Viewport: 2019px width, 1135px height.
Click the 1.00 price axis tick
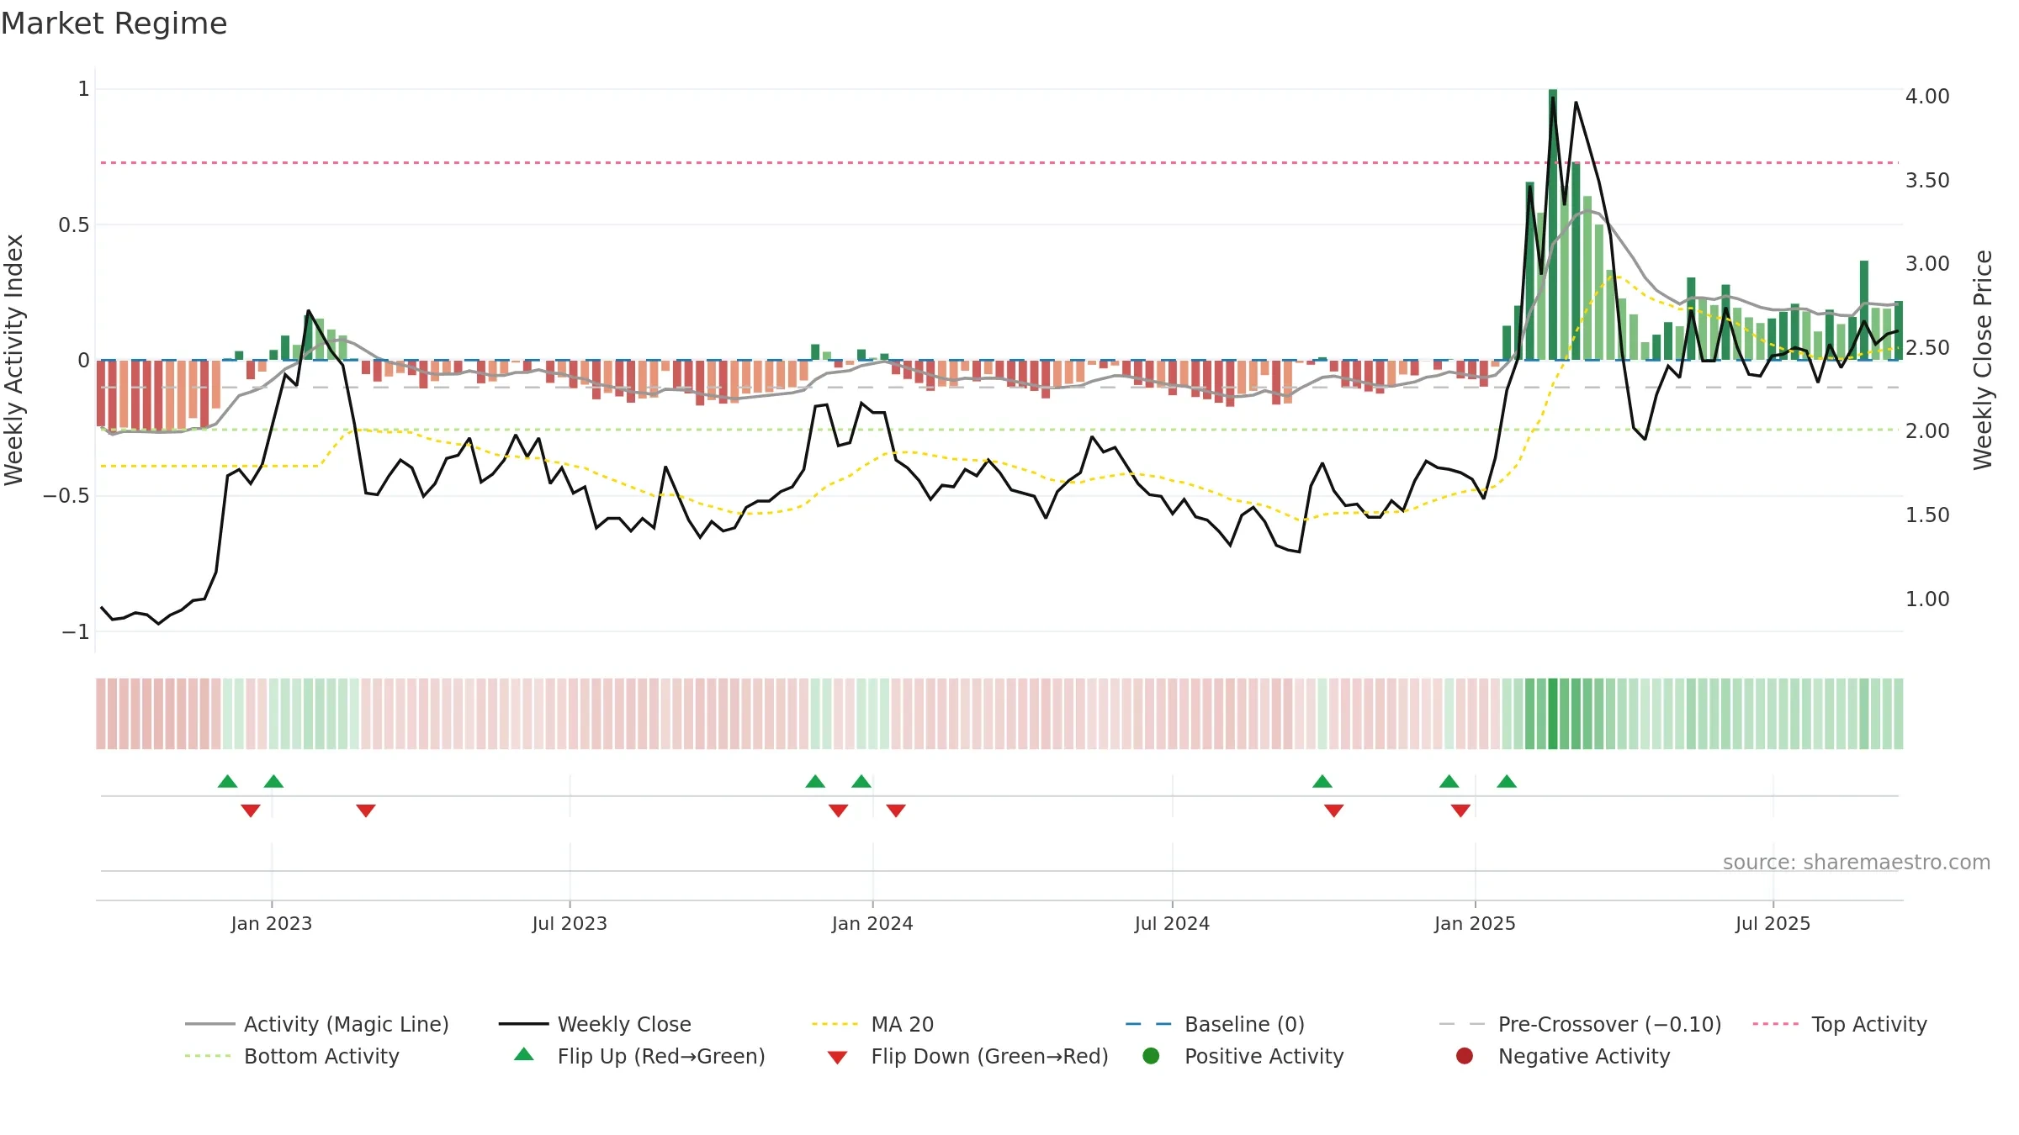point(1927,599)
